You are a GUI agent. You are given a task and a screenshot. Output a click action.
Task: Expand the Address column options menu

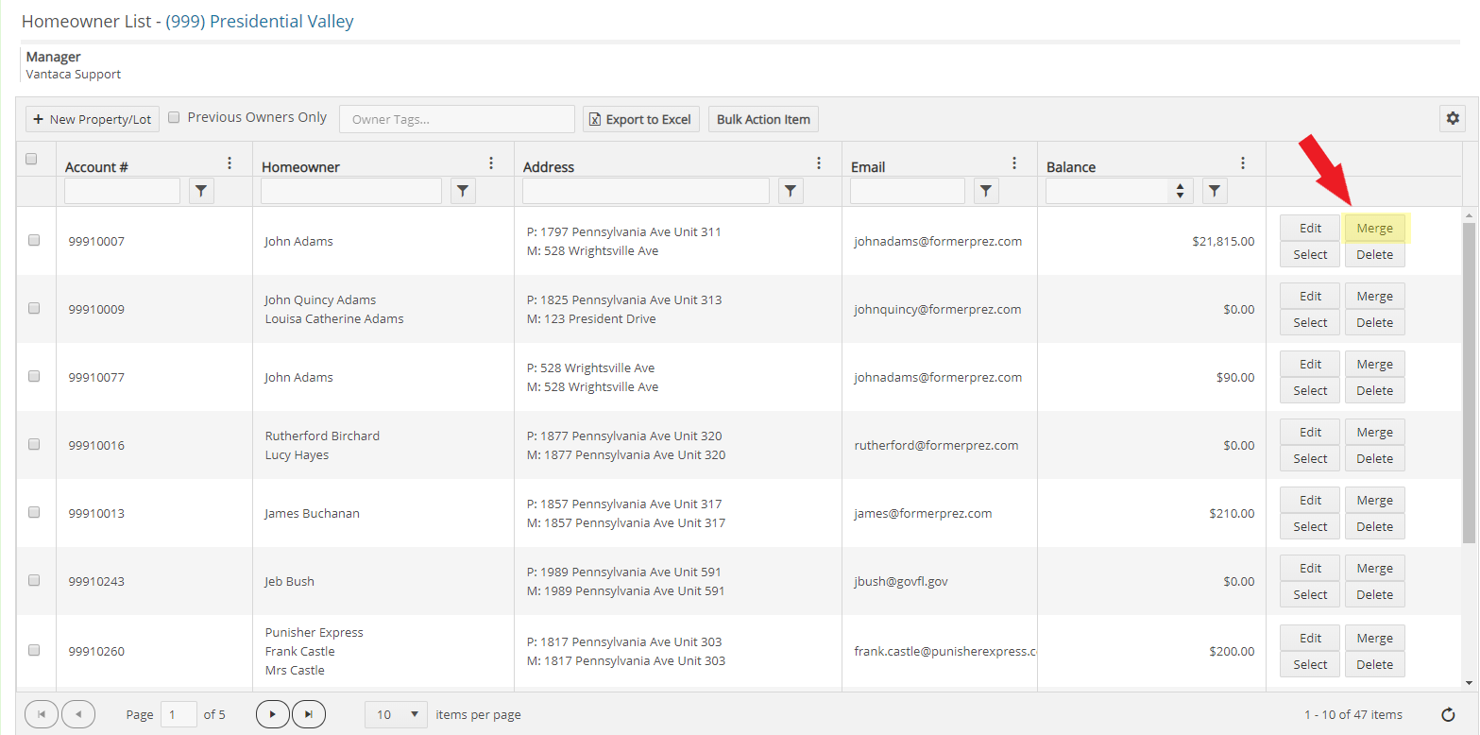click(819, 163)
